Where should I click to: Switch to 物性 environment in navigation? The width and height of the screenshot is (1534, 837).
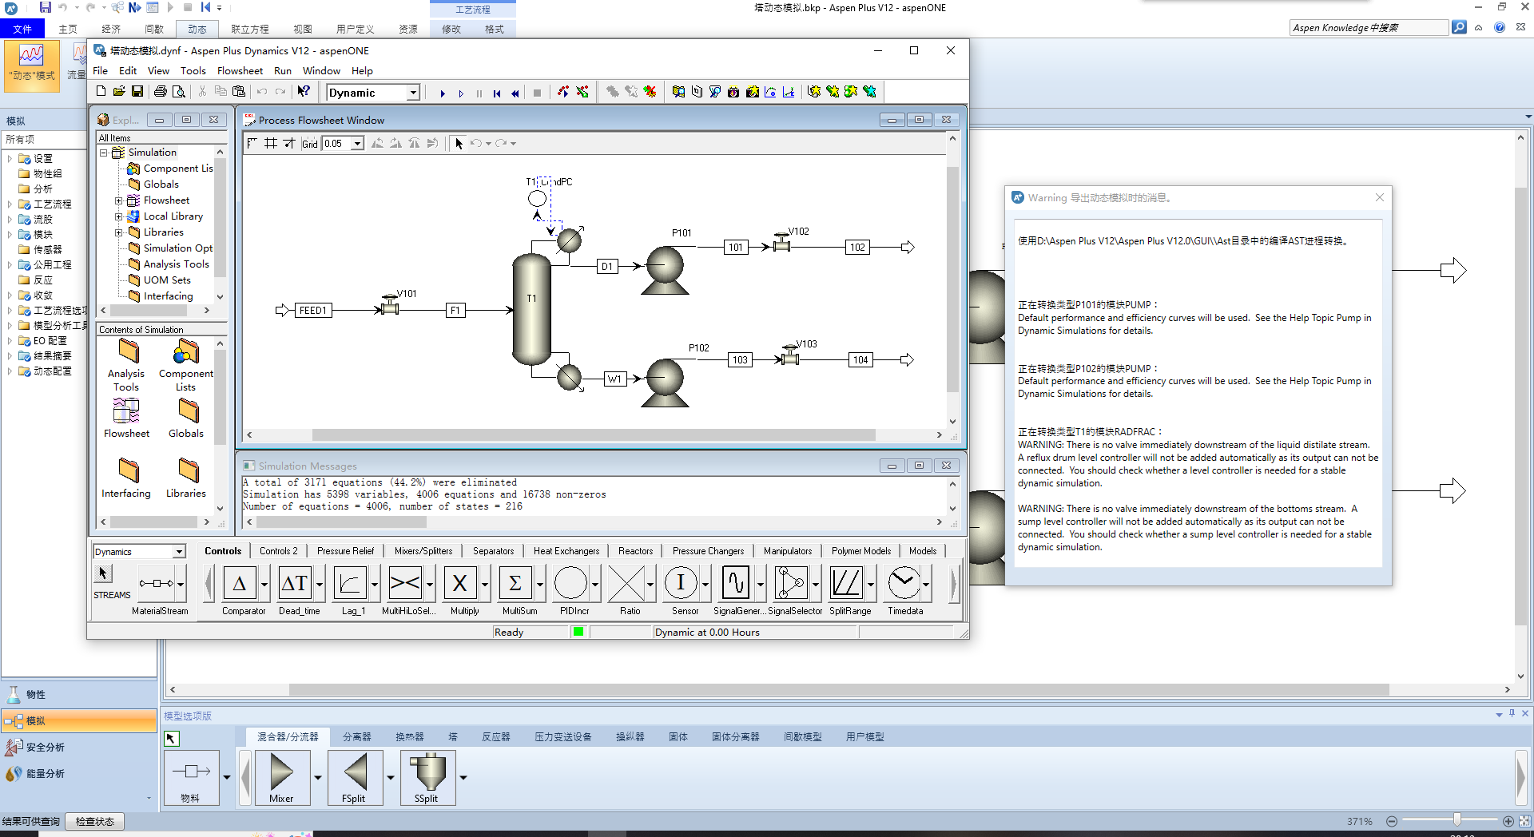(79, 694)
